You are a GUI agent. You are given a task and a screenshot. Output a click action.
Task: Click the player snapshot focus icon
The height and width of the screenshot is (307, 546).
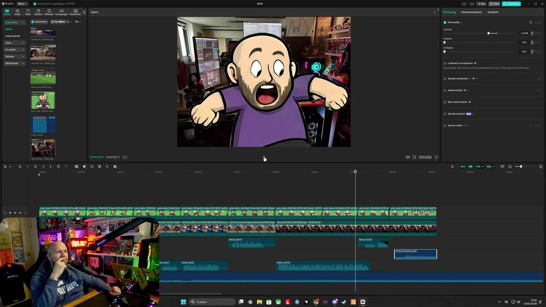point(414,157)
